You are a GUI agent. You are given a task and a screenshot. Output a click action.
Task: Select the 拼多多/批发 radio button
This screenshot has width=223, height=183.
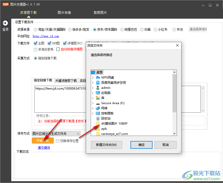70,29
